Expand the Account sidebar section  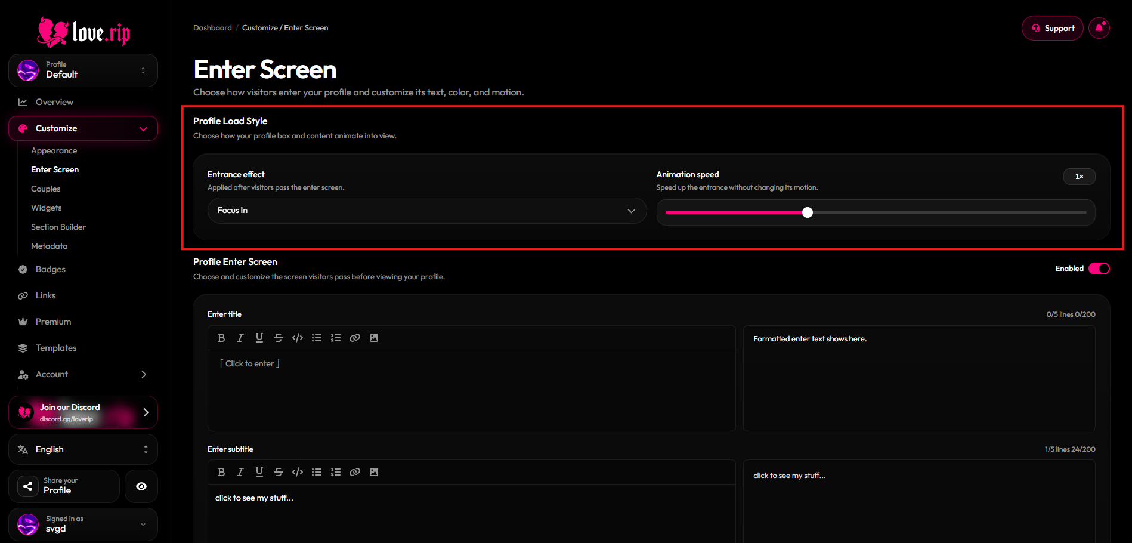[83, 374]
